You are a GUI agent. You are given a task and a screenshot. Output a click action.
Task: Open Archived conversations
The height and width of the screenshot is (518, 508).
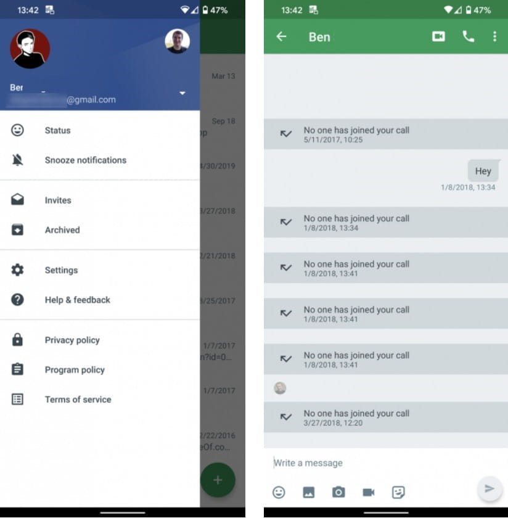pyautogui.click(x=62, y=230)
